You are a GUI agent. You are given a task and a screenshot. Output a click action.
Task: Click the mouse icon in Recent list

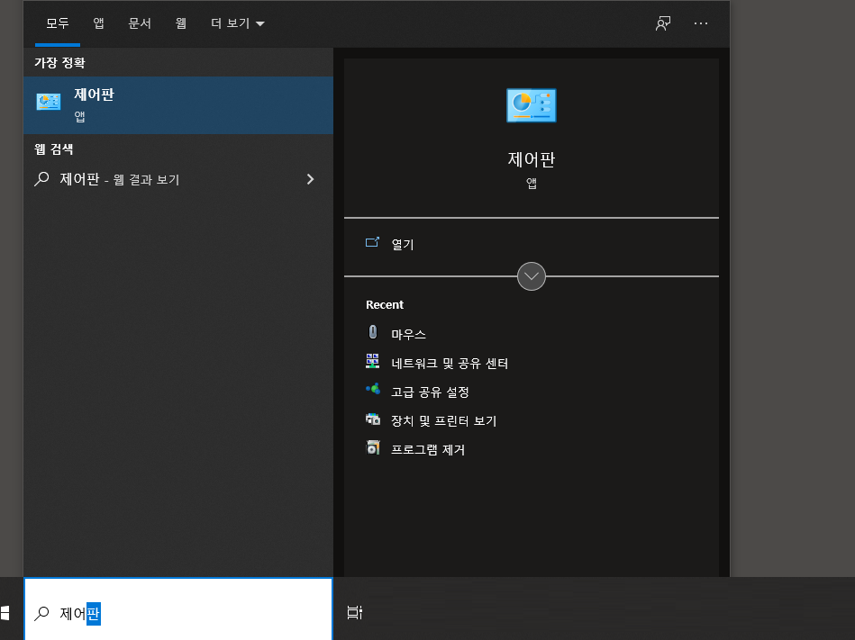tap(373, 332)
